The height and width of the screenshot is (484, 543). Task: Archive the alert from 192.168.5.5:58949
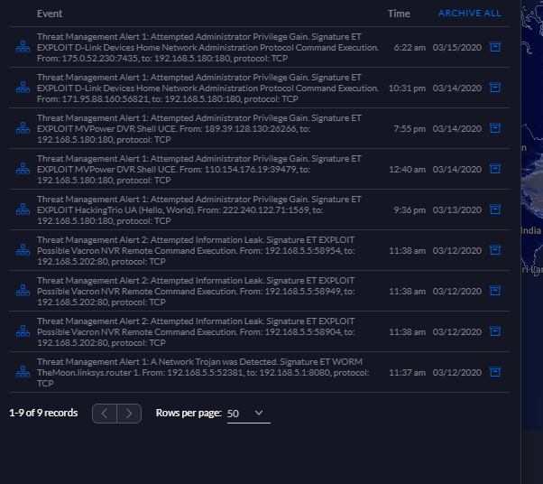click(495, 291)
